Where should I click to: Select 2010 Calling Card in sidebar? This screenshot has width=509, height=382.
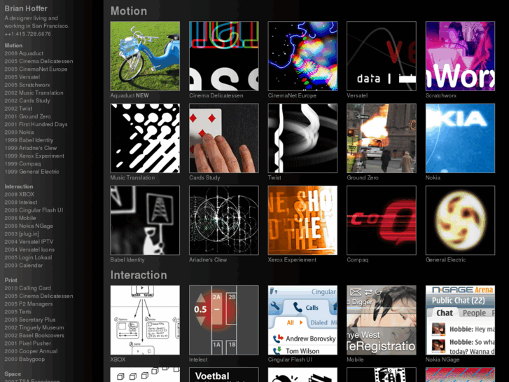(27, 288)
